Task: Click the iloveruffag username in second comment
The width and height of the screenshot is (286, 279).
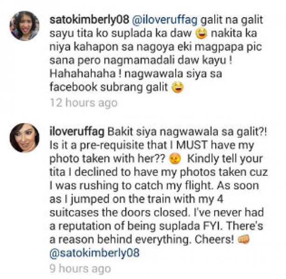Action: [x=77, y=132]
